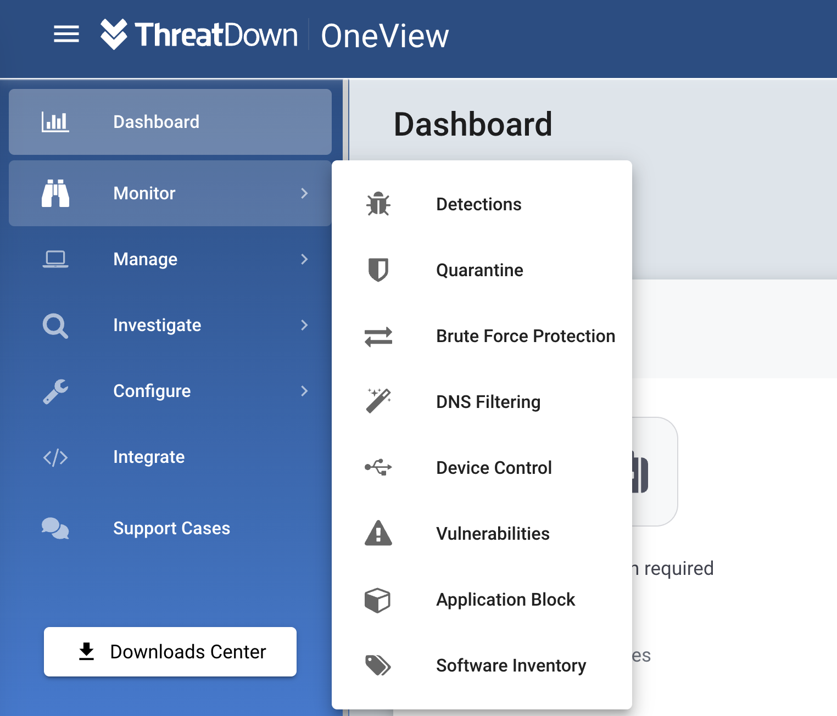This screenshot has height=716, width=837.
Task: Toggle the hamburger navigation menu
Action: (66, 34)
